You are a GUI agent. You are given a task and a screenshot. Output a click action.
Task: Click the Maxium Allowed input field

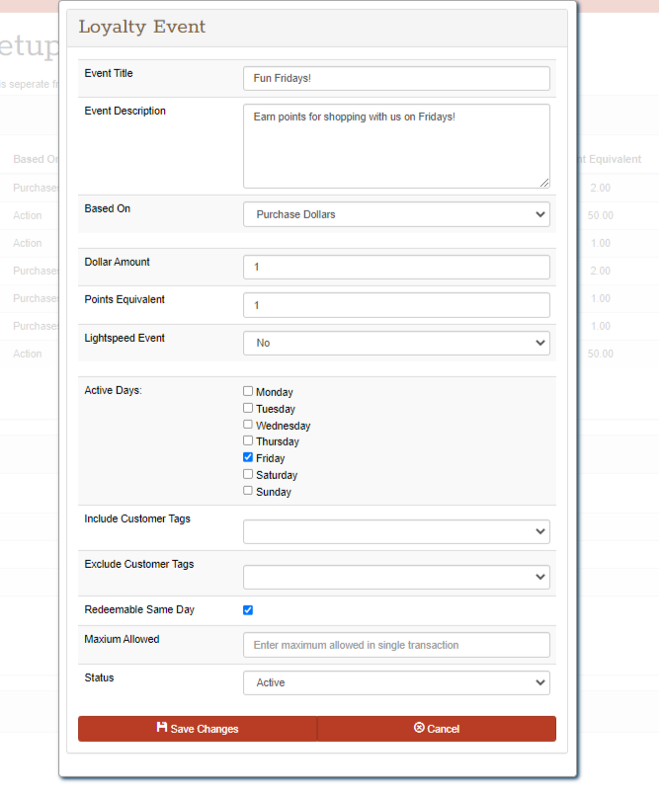pos(396,645)
